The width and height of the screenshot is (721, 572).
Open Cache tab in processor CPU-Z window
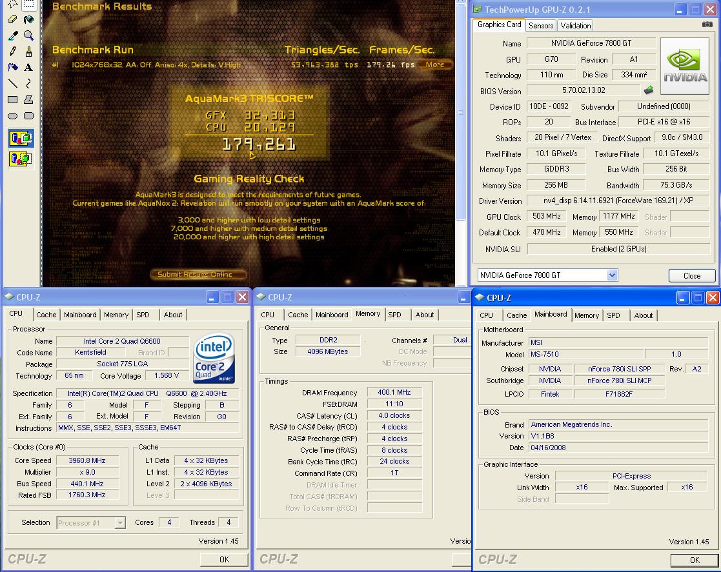pos(46,315)
